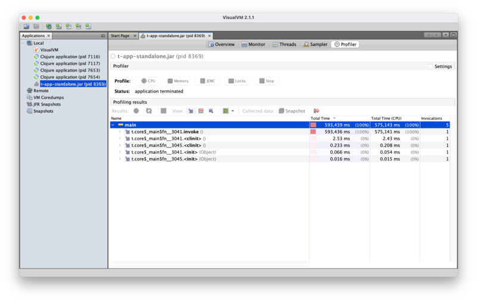This screenshot has height=302, width=477.
Task: Click the Add Remote Host toolbar icon
Action: [49, 26]
